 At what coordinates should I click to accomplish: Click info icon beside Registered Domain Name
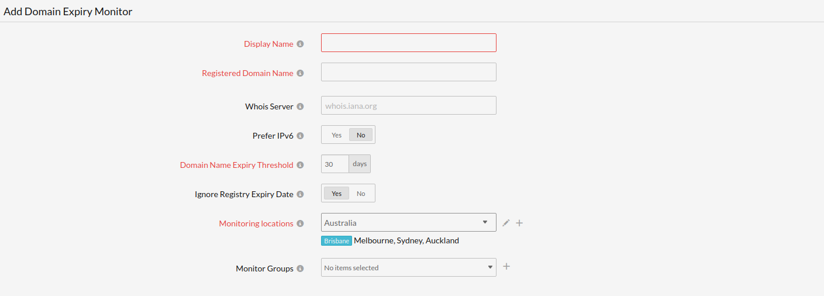click(x=300, y=73)
